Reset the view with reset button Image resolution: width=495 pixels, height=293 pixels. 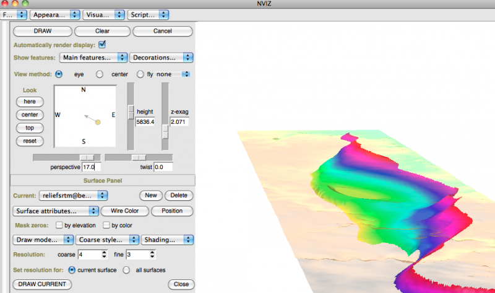30,141
